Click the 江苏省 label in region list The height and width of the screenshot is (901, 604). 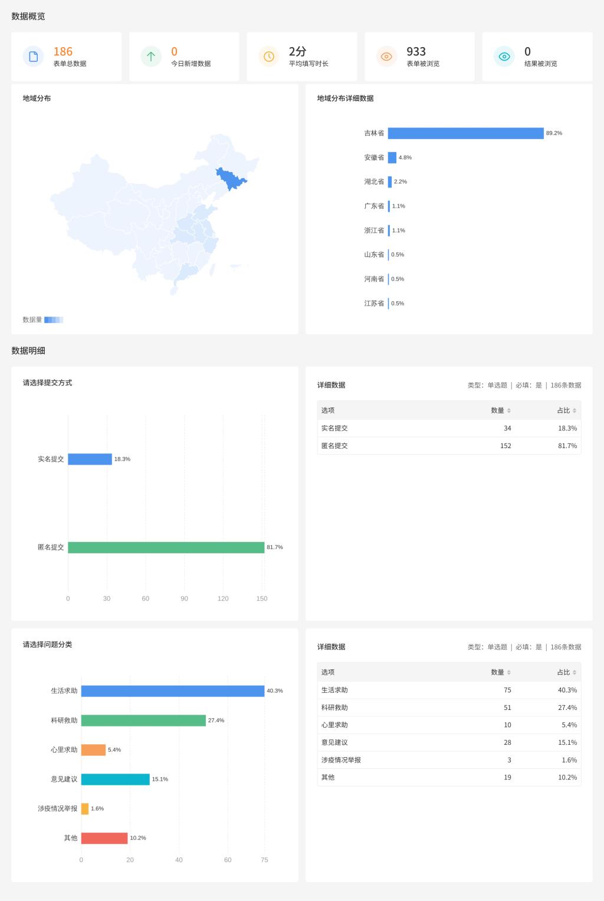click(x=374, y=303)
